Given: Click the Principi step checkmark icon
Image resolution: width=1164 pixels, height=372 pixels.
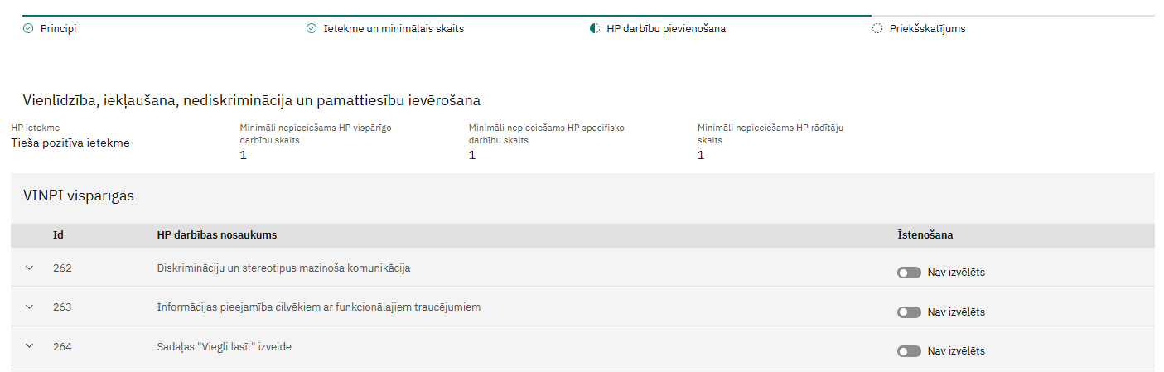Looking at the screenshot, I should coord(28,28).
